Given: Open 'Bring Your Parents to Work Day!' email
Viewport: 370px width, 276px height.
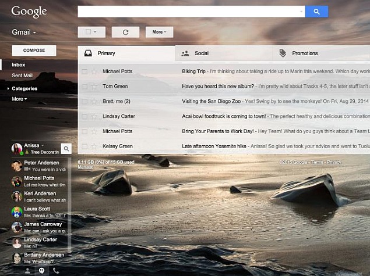Looking at the screenshot, I should (x=218, y=131).
